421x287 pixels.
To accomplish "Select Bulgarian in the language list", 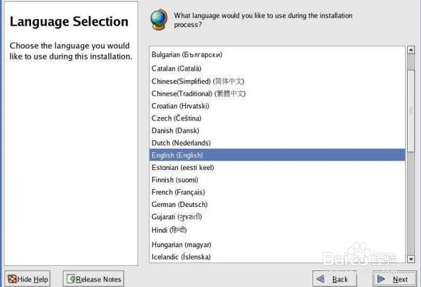I will click(277, 54).
